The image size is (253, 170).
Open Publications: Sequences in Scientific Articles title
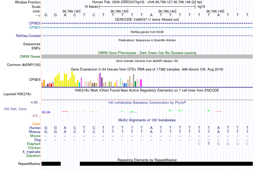pyautogui.click(x=147, y=40)
